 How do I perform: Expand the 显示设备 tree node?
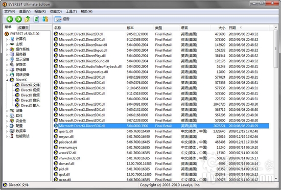(7, 59)
